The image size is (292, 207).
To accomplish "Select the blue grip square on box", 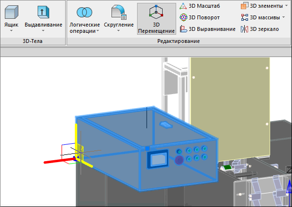I will coord(148,149).
